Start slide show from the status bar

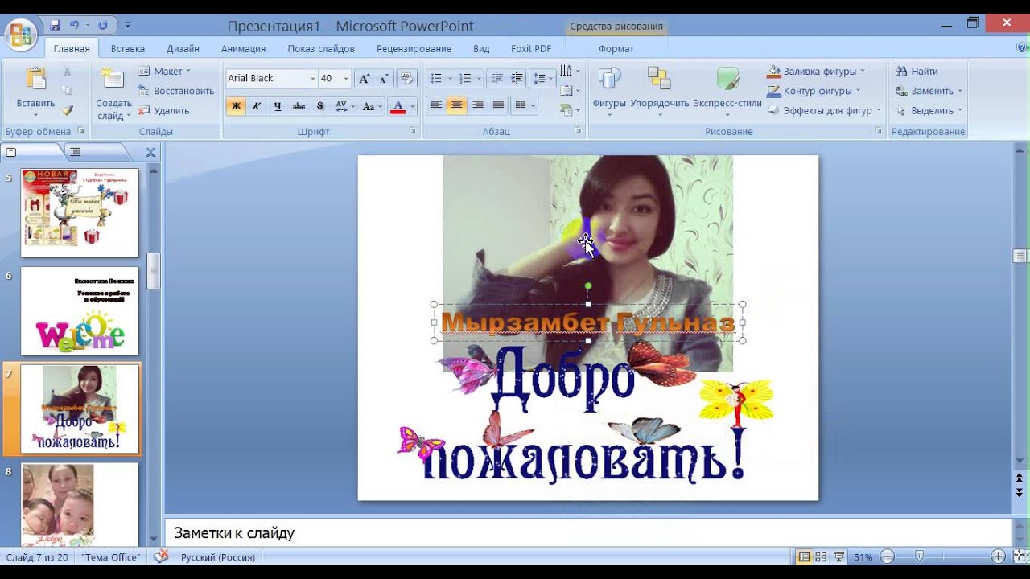(x=839, y=556)
